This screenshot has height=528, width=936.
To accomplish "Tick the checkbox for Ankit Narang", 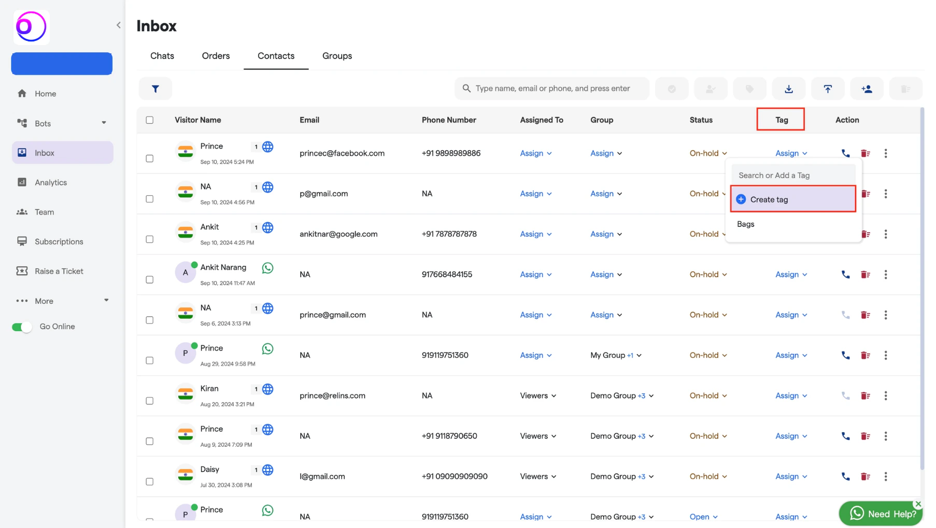I will pos(150,280).
